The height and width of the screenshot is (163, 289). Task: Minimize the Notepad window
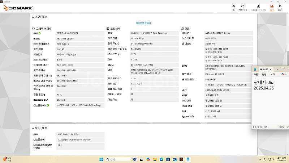pos(283,68)
